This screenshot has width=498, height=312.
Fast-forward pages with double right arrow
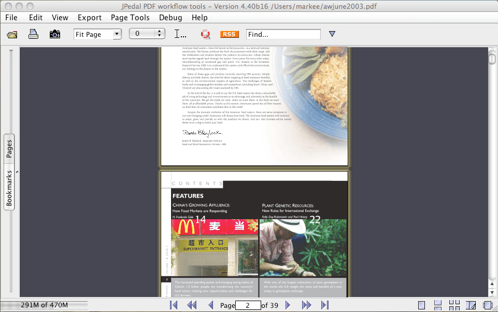coord(306,305)
